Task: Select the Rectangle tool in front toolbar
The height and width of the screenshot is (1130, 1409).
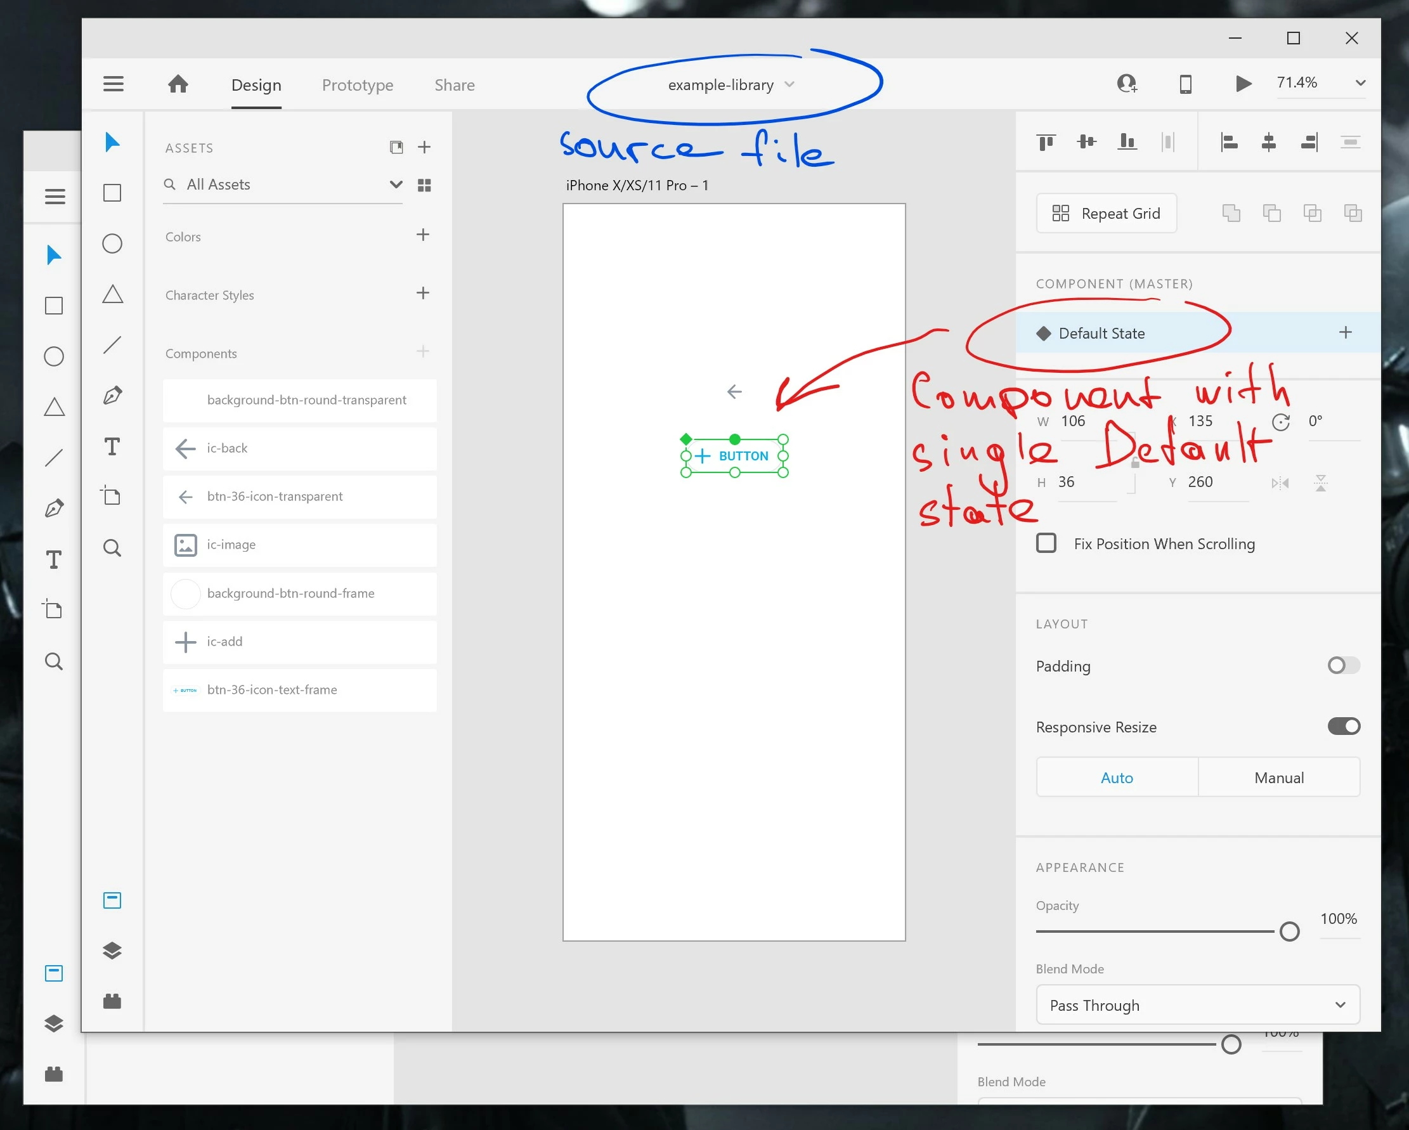Action: 112,193
